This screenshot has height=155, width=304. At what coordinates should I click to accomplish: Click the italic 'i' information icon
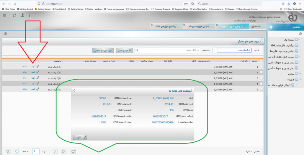coord(29,15)
